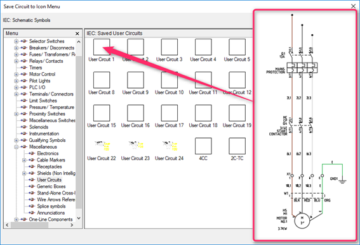
Task: Select the User Circuits menu entry
Action: click(50, 180)
